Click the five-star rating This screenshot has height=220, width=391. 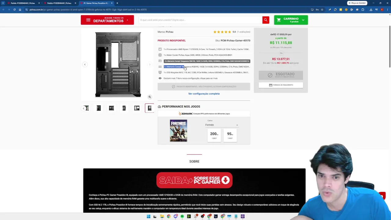[222, 32]
